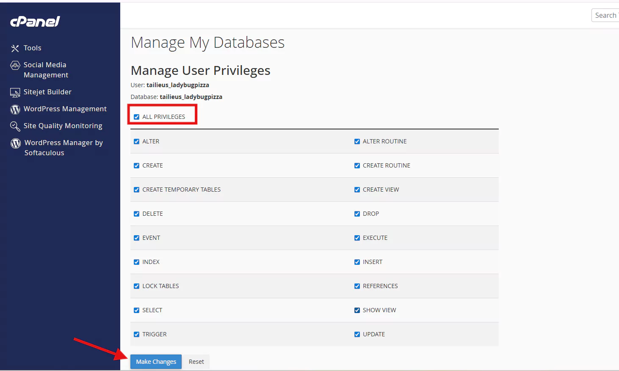619x371 pixels.
Task: Click the database name tailieus_ladybugpizza
Action: coord(191,97)
